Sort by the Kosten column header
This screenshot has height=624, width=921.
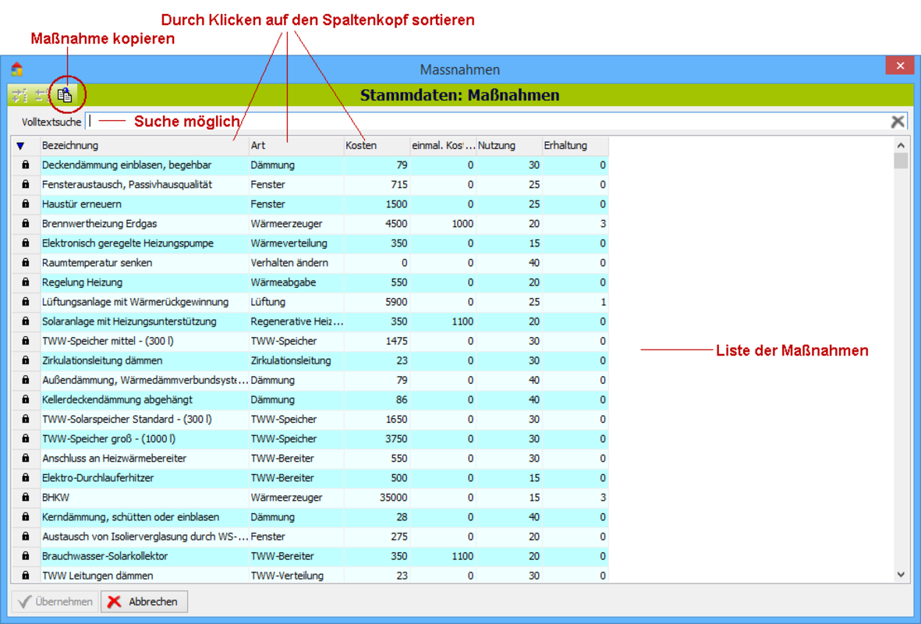[x=377, y=146]
